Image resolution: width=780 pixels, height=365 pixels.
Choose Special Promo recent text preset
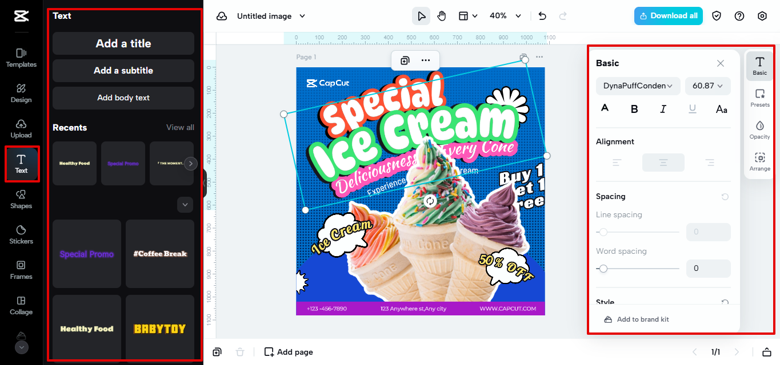pos(123,164)
